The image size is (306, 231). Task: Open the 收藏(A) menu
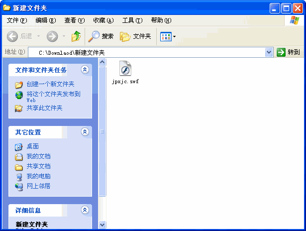point(103,20)
